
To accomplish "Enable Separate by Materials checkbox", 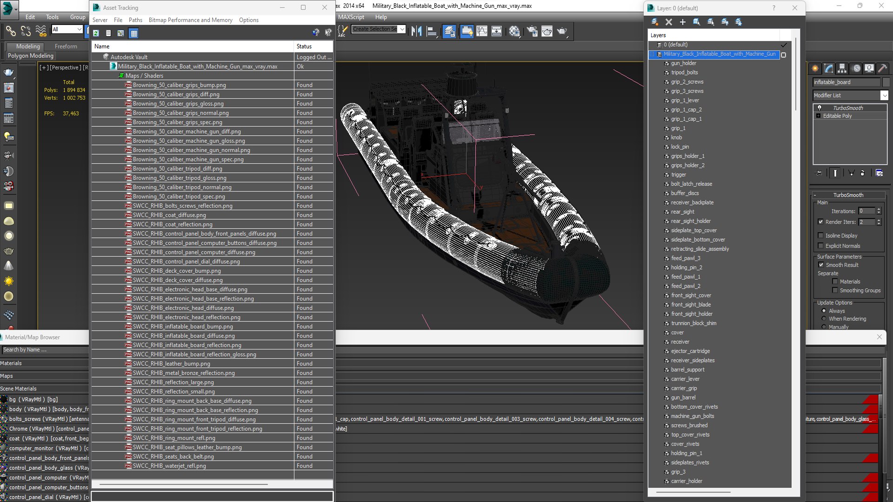I will (835, 281).
